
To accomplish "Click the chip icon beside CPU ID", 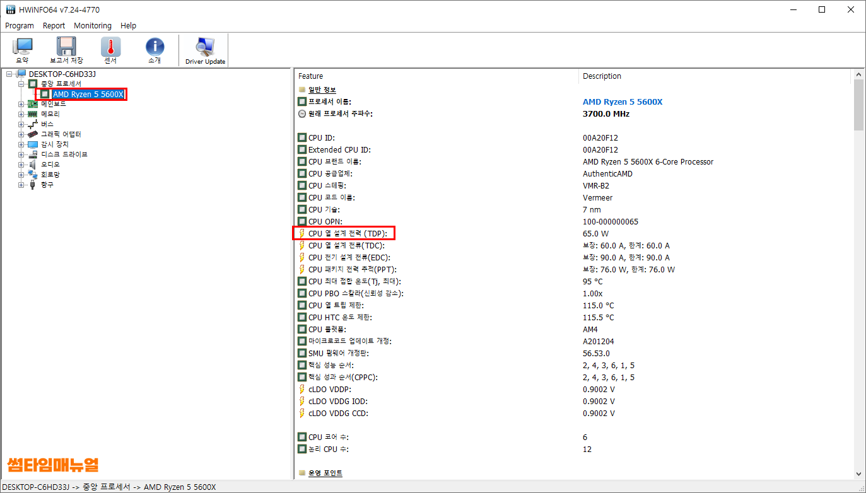I will (302, 137).
